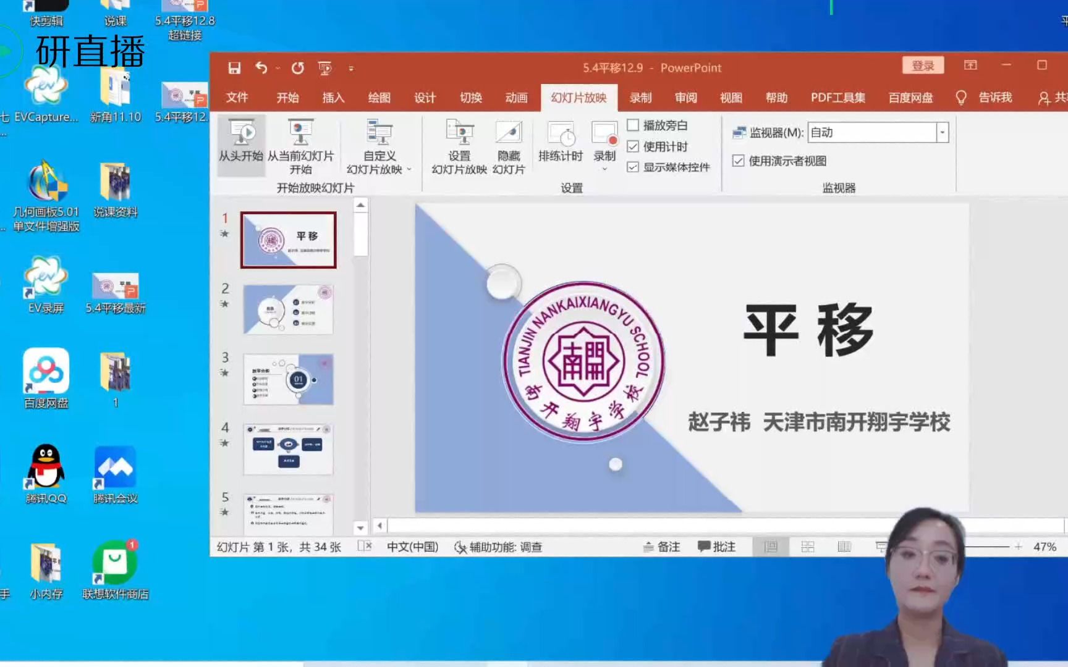Click thumbnail pane scroll-up arrow

pos(360,204)
